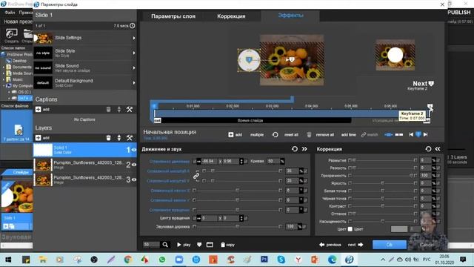Go to the next layer with the arrow
This screenshot has width=474, height=267.
(361, 245)
